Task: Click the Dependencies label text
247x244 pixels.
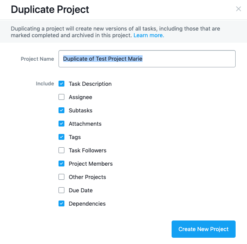Action: (x=87, y=204)
